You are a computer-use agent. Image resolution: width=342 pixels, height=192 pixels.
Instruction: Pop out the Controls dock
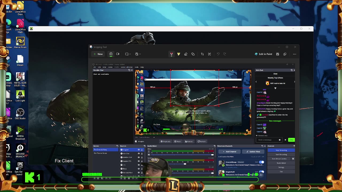[x=294, y=146]
